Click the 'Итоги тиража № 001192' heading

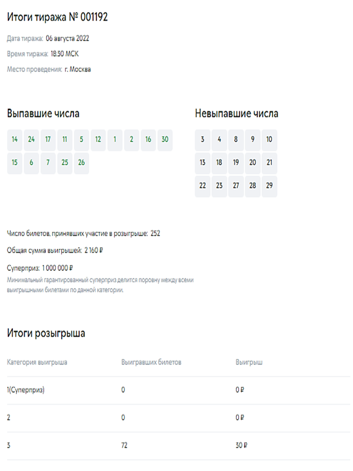click(57, 18)
